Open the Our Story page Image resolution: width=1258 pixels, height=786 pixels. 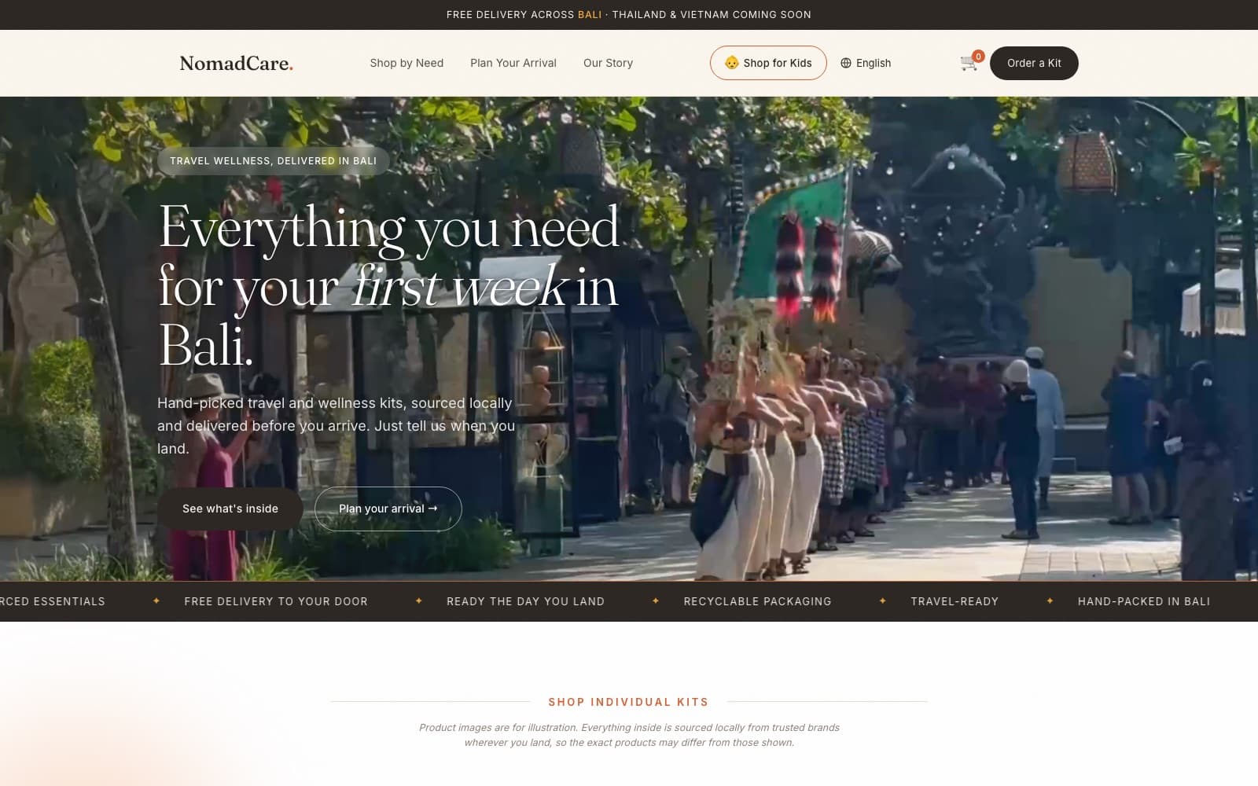click(x=608, y=63)
